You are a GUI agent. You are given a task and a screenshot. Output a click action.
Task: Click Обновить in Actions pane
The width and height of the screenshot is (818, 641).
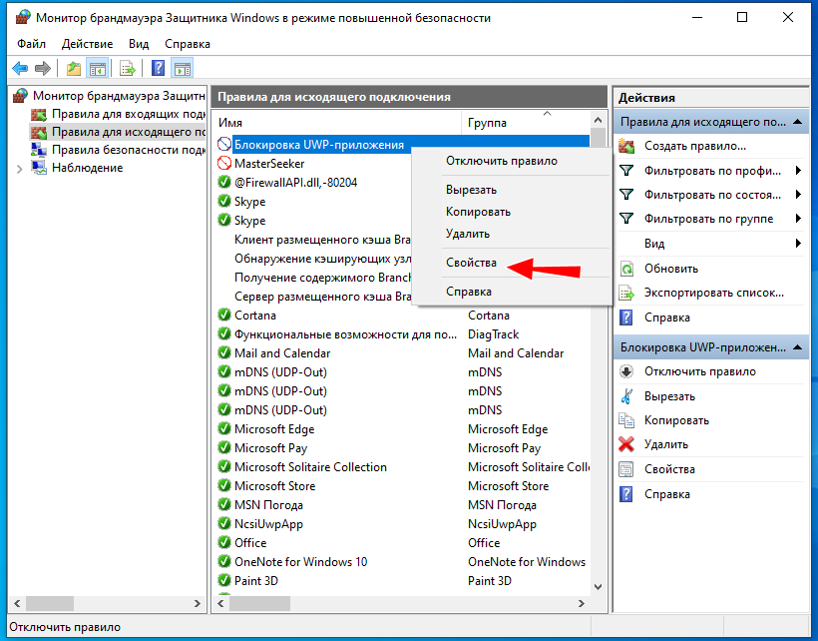[x=671, y=269]
